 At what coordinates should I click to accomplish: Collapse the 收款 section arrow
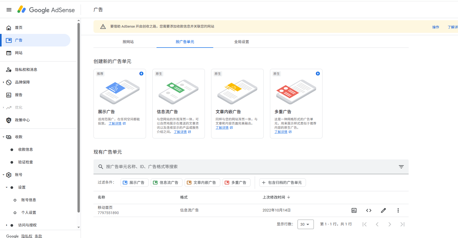[3, 137]
